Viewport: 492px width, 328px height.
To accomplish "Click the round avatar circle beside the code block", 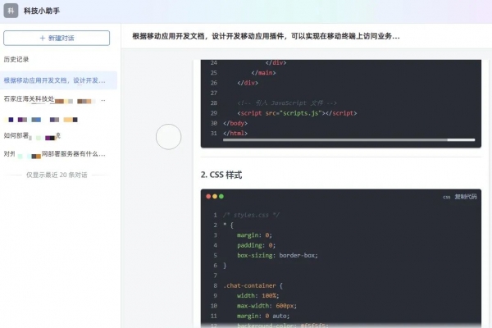I will click(168, 137).
